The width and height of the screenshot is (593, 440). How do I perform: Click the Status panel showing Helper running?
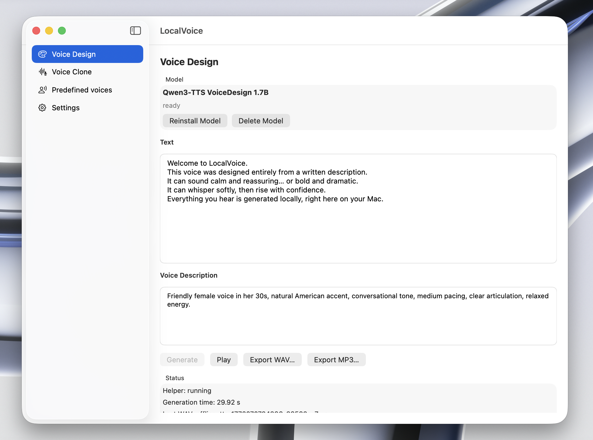tap(187, 390)
